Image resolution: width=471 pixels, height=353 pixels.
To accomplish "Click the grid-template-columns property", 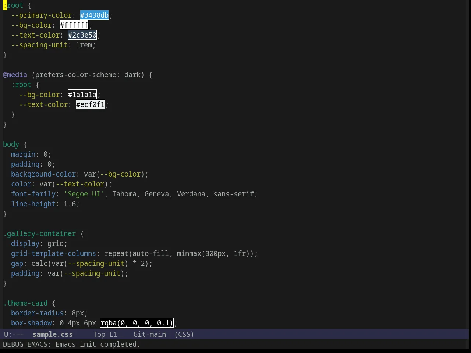I will point(53,253).
